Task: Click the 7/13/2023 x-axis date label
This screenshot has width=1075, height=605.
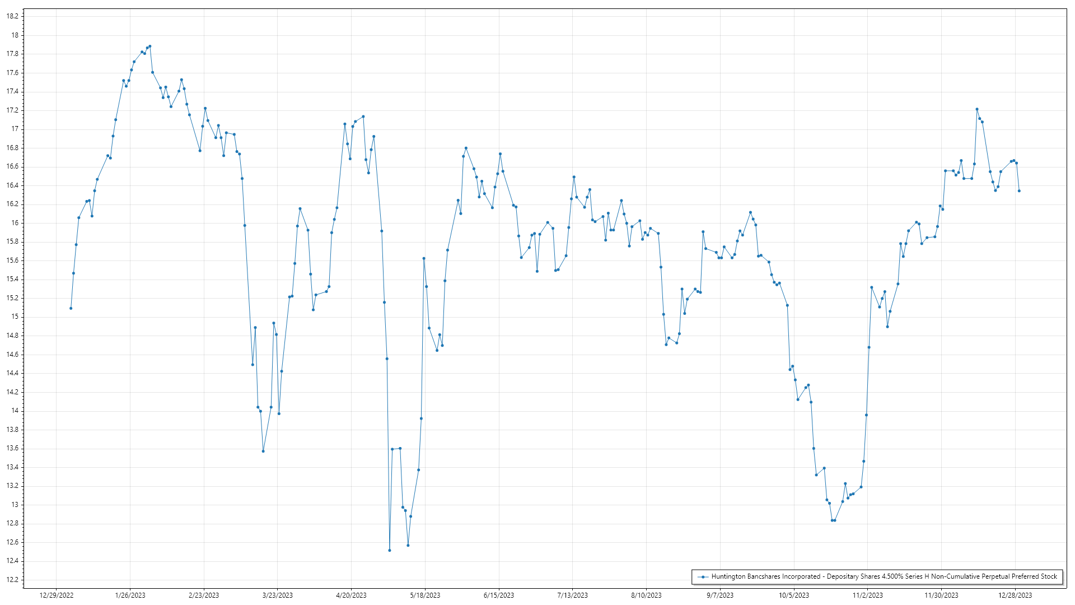Action: pos(573,595)
